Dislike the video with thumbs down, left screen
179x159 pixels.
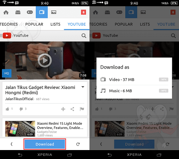(21, 109)
